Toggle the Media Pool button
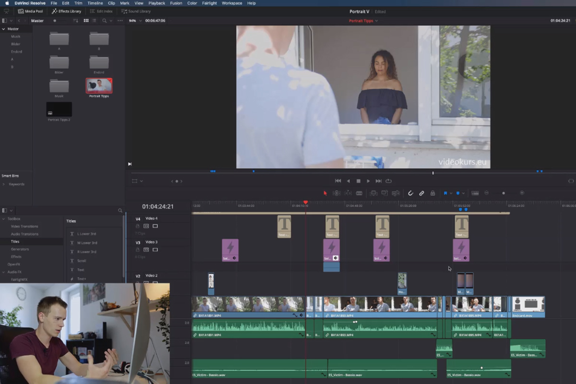Screen dimensions: 576x384 coord(31,11)
